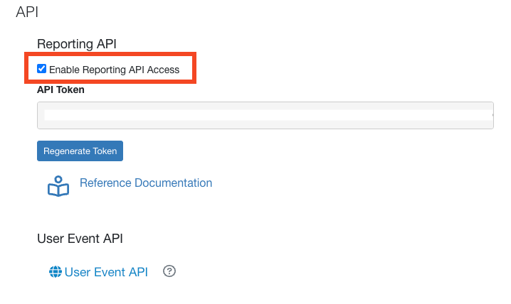This screenshot has width=511, height=304.
Task: Click the Enable Reporting API Access label text
Action: click(114, 70)
